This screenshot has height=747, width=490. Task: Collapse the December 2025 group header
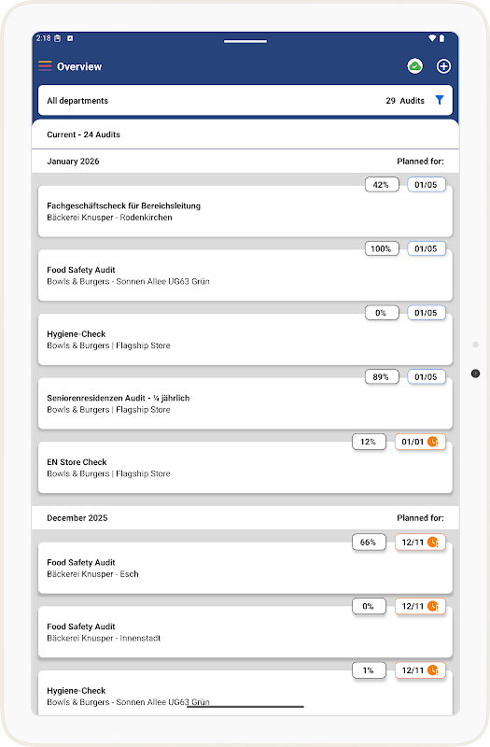tap(245, 518)
